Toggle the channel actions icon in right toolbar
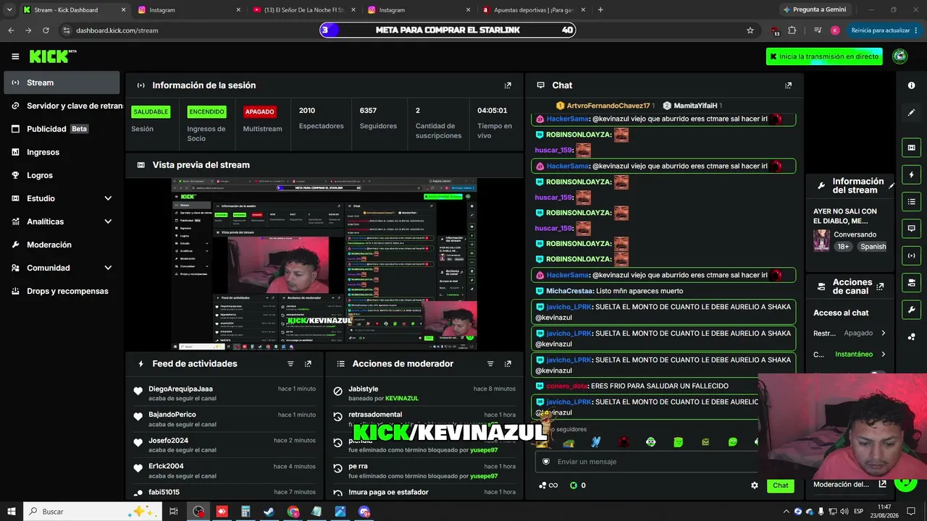927x521 pixels. click(x=911, y=281)
